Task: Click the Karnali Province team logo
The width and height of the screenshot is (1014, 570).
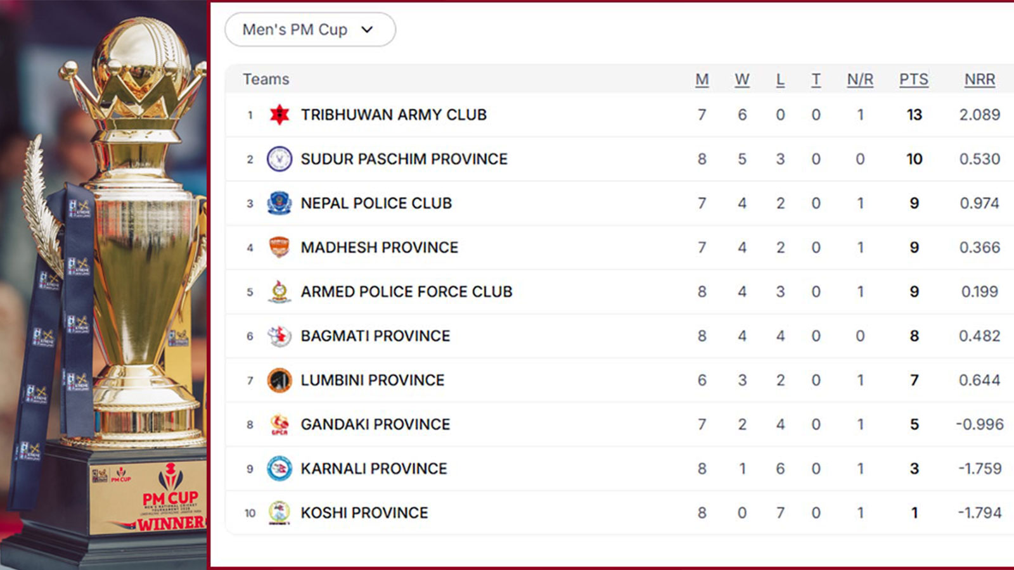Action: 279,469
